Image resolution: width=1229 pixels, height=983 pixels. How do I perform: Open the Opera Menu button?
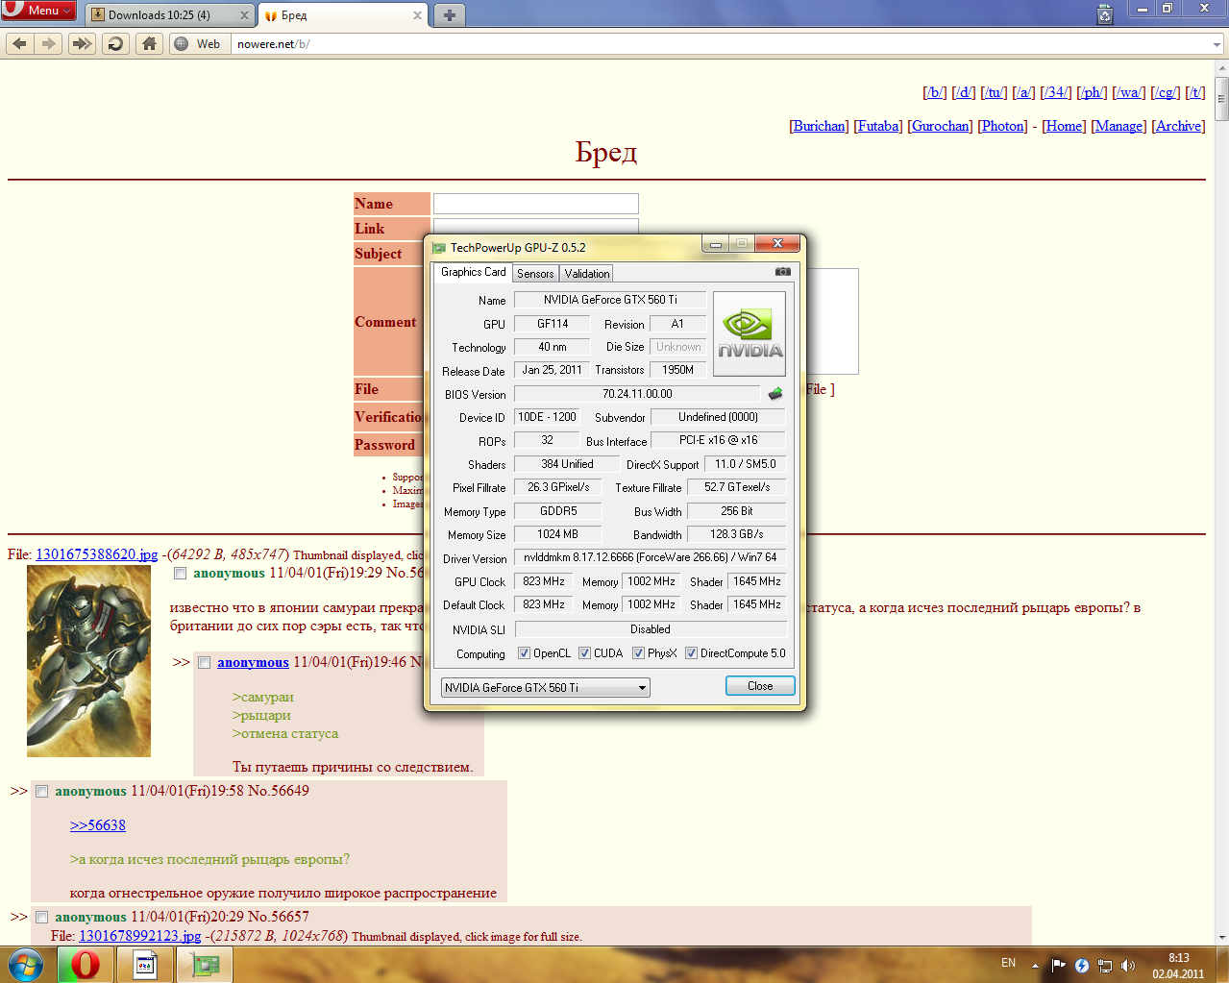[x=39, y=10]
